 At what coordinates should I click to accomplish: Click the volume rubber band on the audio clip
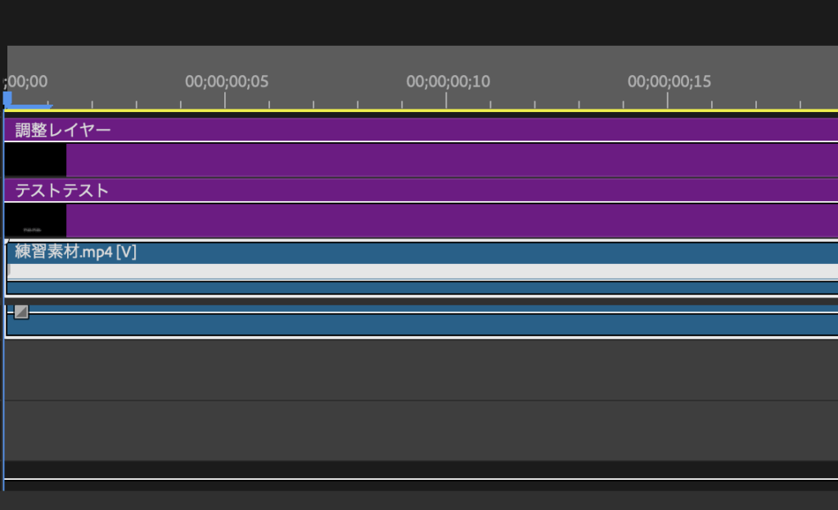(409, 311)
